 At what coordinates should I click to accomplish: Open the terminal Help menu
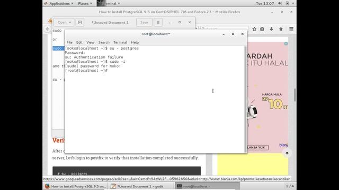pyautogui.click(x=135, y=42)
